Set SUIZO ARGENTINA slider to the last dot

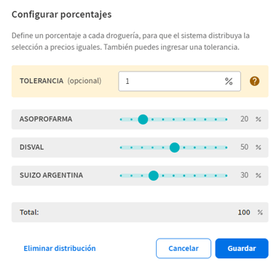coord(226,175)
